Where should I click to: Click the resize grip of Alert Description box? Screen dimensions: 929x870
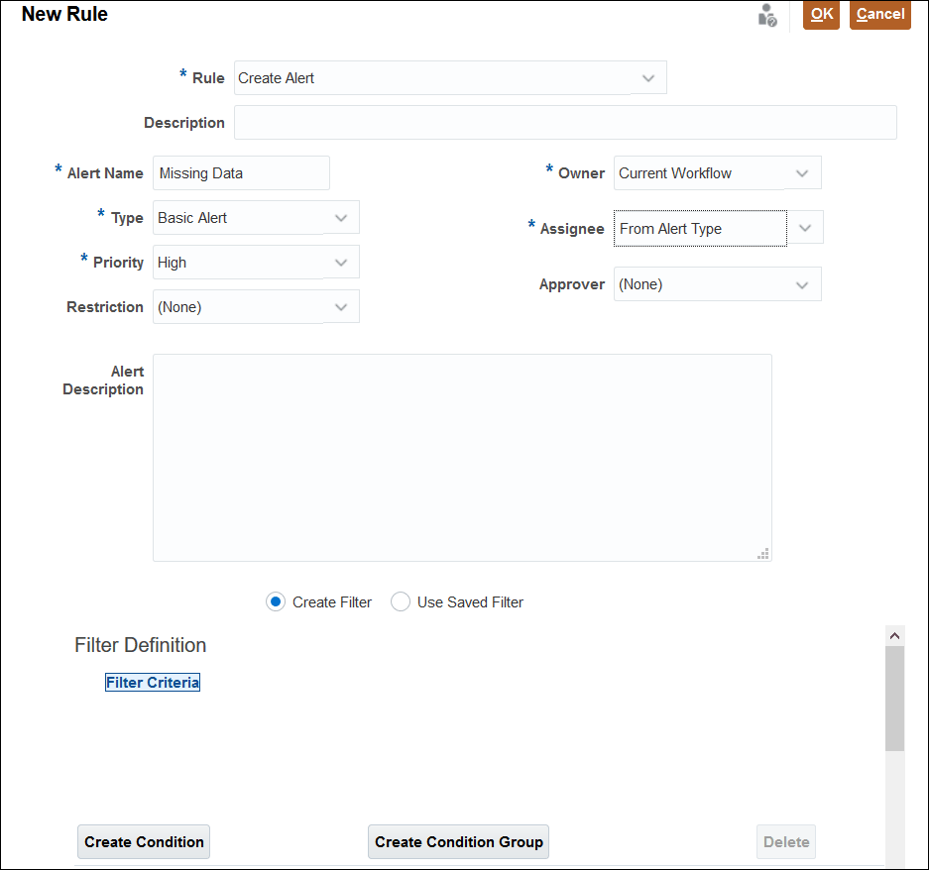coord(763,554)
